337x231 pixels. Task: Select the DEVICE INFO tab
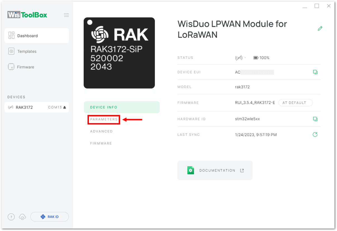tap(122, 107)
